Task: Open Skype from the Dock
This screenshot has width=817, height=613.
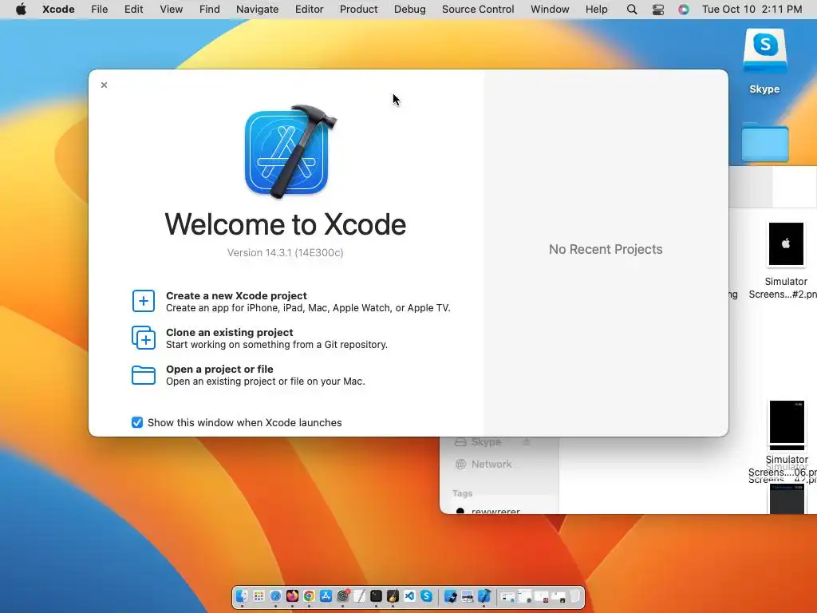Action: coord(426,595)
